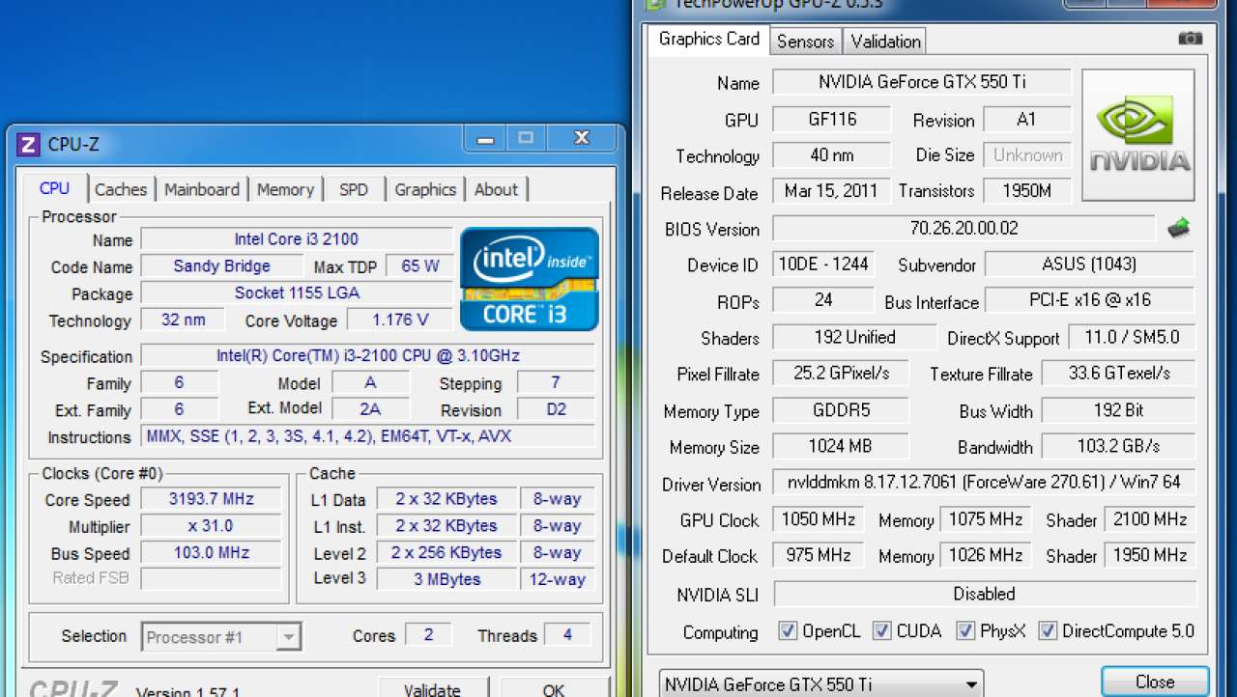Click the Max TDP value 65 W
Image resolution: width=1237 pixels, height=697 pixels.
[x=419, y=266]
